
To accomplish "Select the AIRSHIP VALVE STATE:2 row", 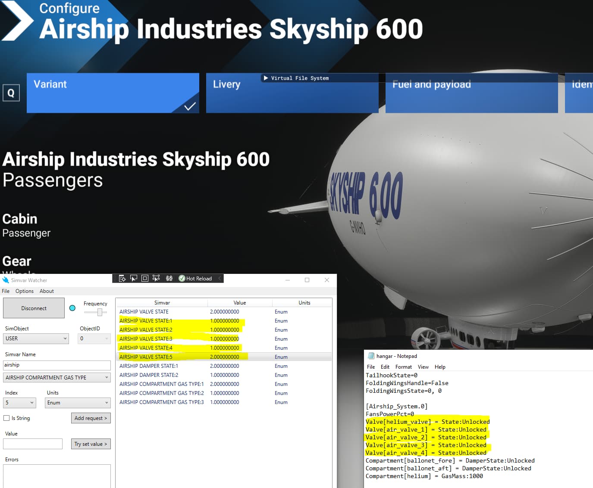I will coord(224,330).
